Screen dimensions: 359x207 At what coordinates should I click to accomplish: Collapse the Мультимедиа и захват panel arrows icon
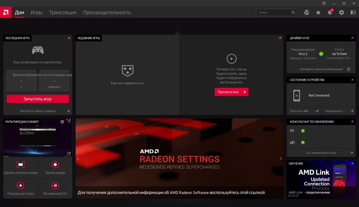coord(69,121)
